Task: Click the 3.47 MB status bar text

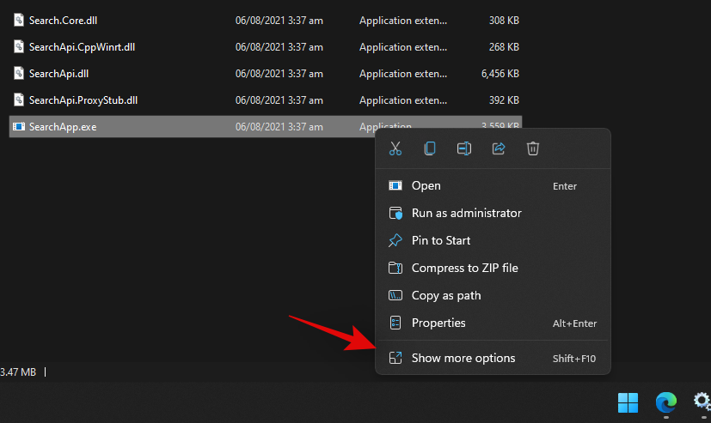Action: tap(18, 372)
